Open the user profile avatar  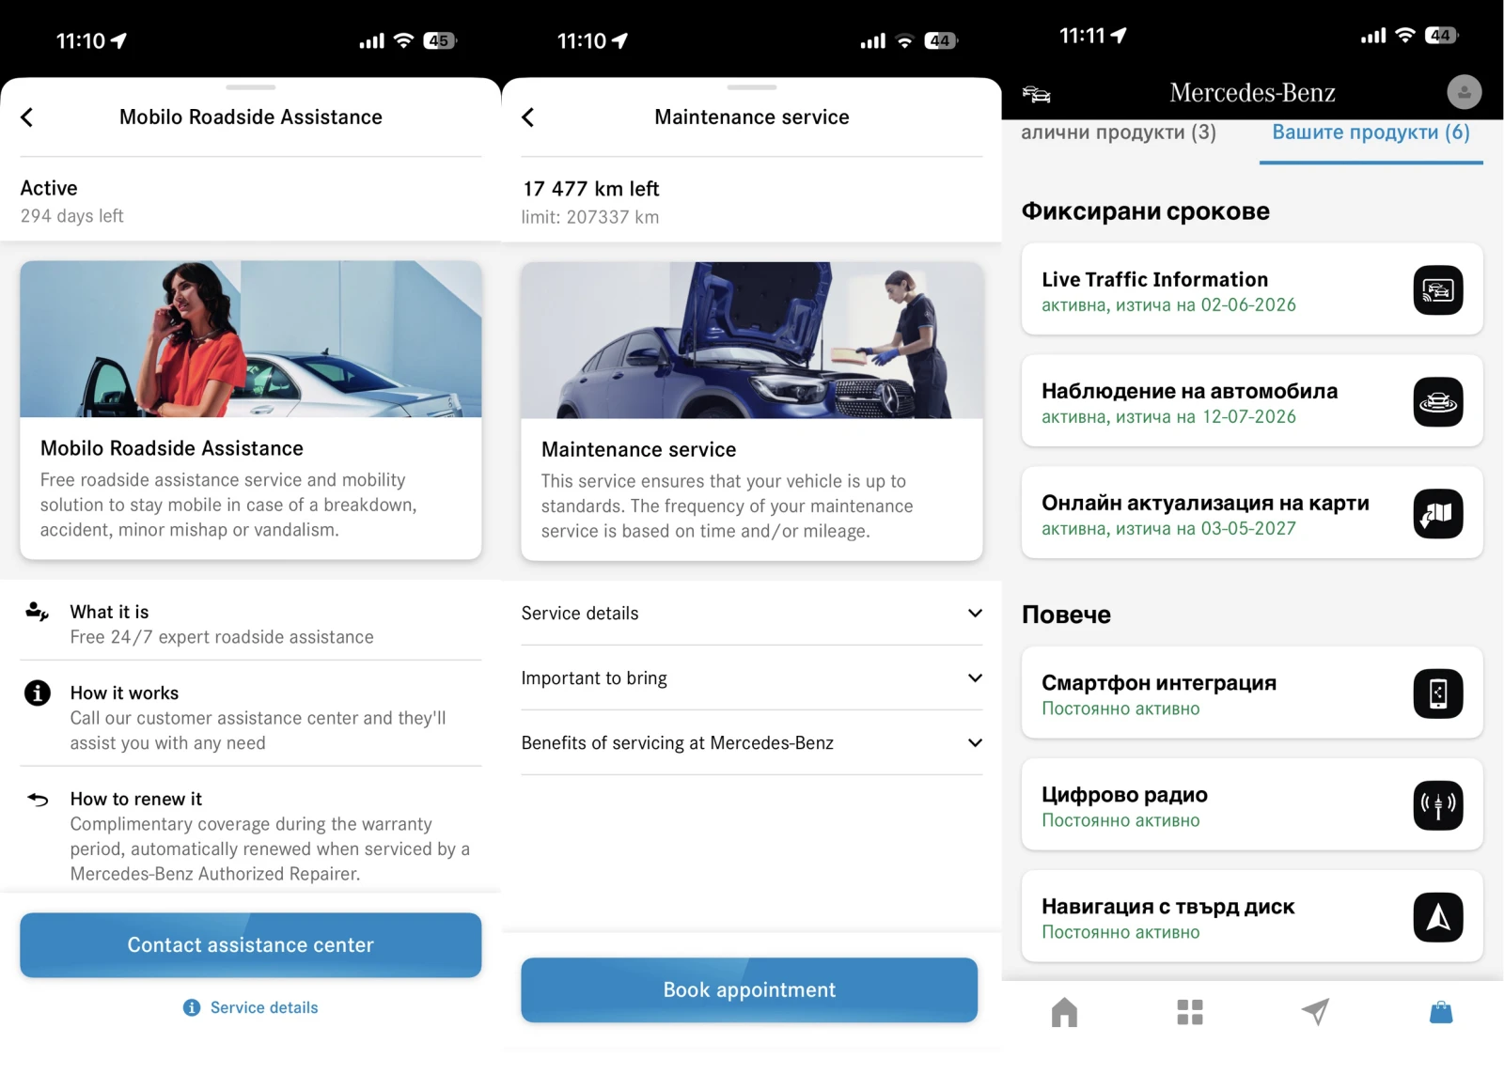click(1464, 92)
